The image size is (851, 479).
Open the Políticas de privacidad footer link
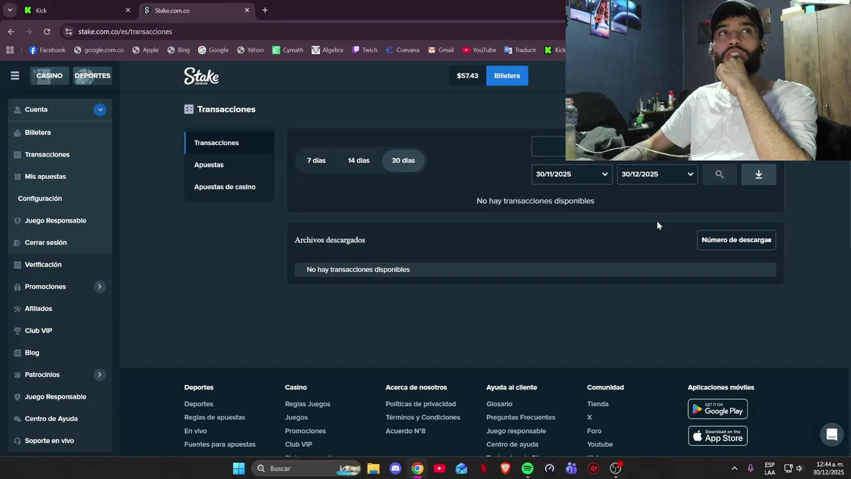coord(421,404)
